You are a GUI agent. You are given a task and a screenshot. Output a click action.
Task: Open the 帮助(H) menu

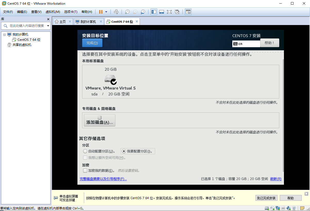point(87,12)
